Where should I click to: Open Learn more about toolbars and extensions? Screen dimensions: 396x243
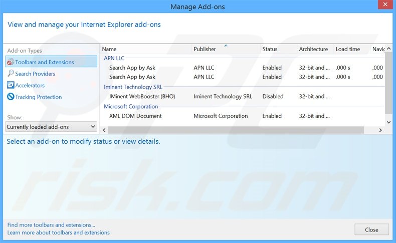[x=58, y=232]
